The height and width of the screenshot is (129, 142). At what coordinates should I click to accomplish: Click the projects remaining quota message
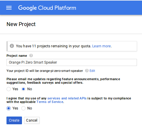(53, 46)
